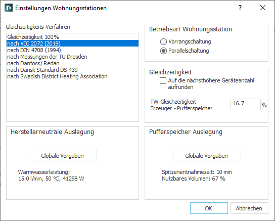
Task: Choose the Parallelschaltung operating mode
Action: coord(163,51)
